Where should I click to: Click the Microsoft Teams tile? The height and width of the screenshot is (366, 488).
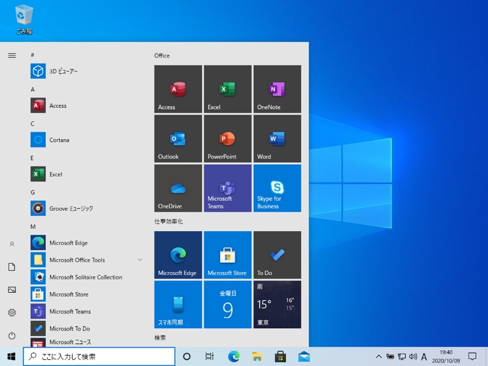coord(228,188)
